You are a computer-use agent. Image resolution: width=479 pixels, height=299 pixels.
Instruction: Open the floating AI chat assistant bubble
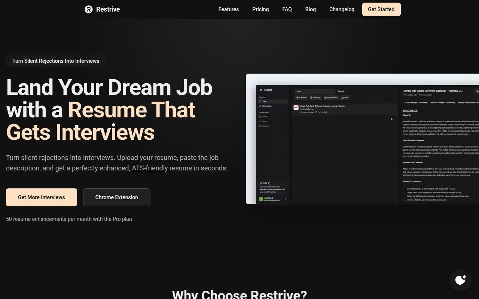(460, 280)
